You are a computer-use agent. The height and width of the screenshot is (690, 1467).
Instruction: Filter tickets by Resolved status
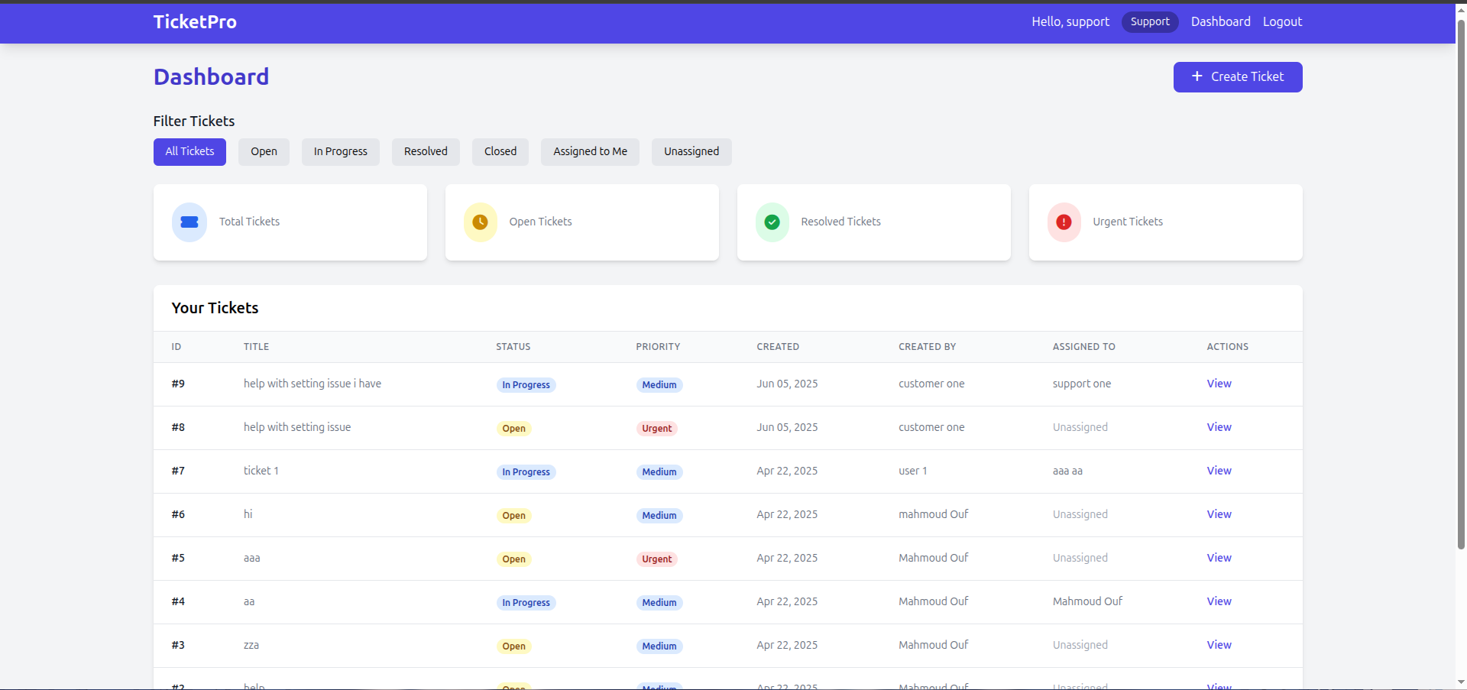pyautogui.click(x=426, y=151)
